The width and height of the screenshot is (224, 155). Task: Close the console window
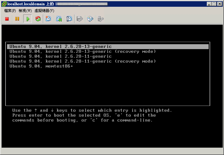[220, 4]
